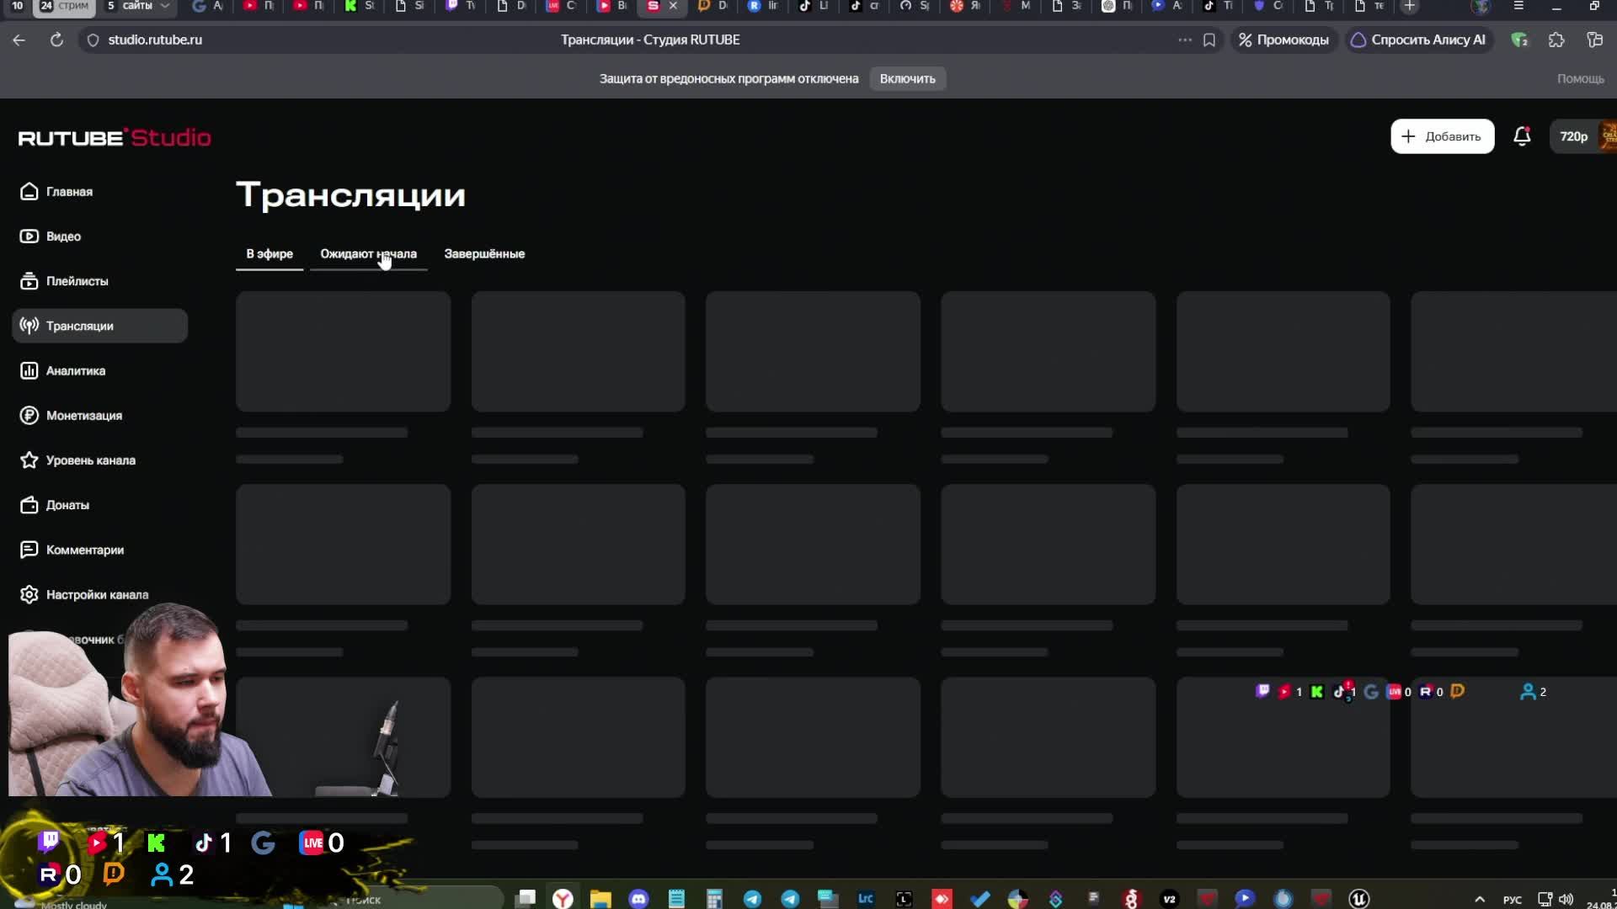Open the green shield protection icon

tap(1519, 40)
